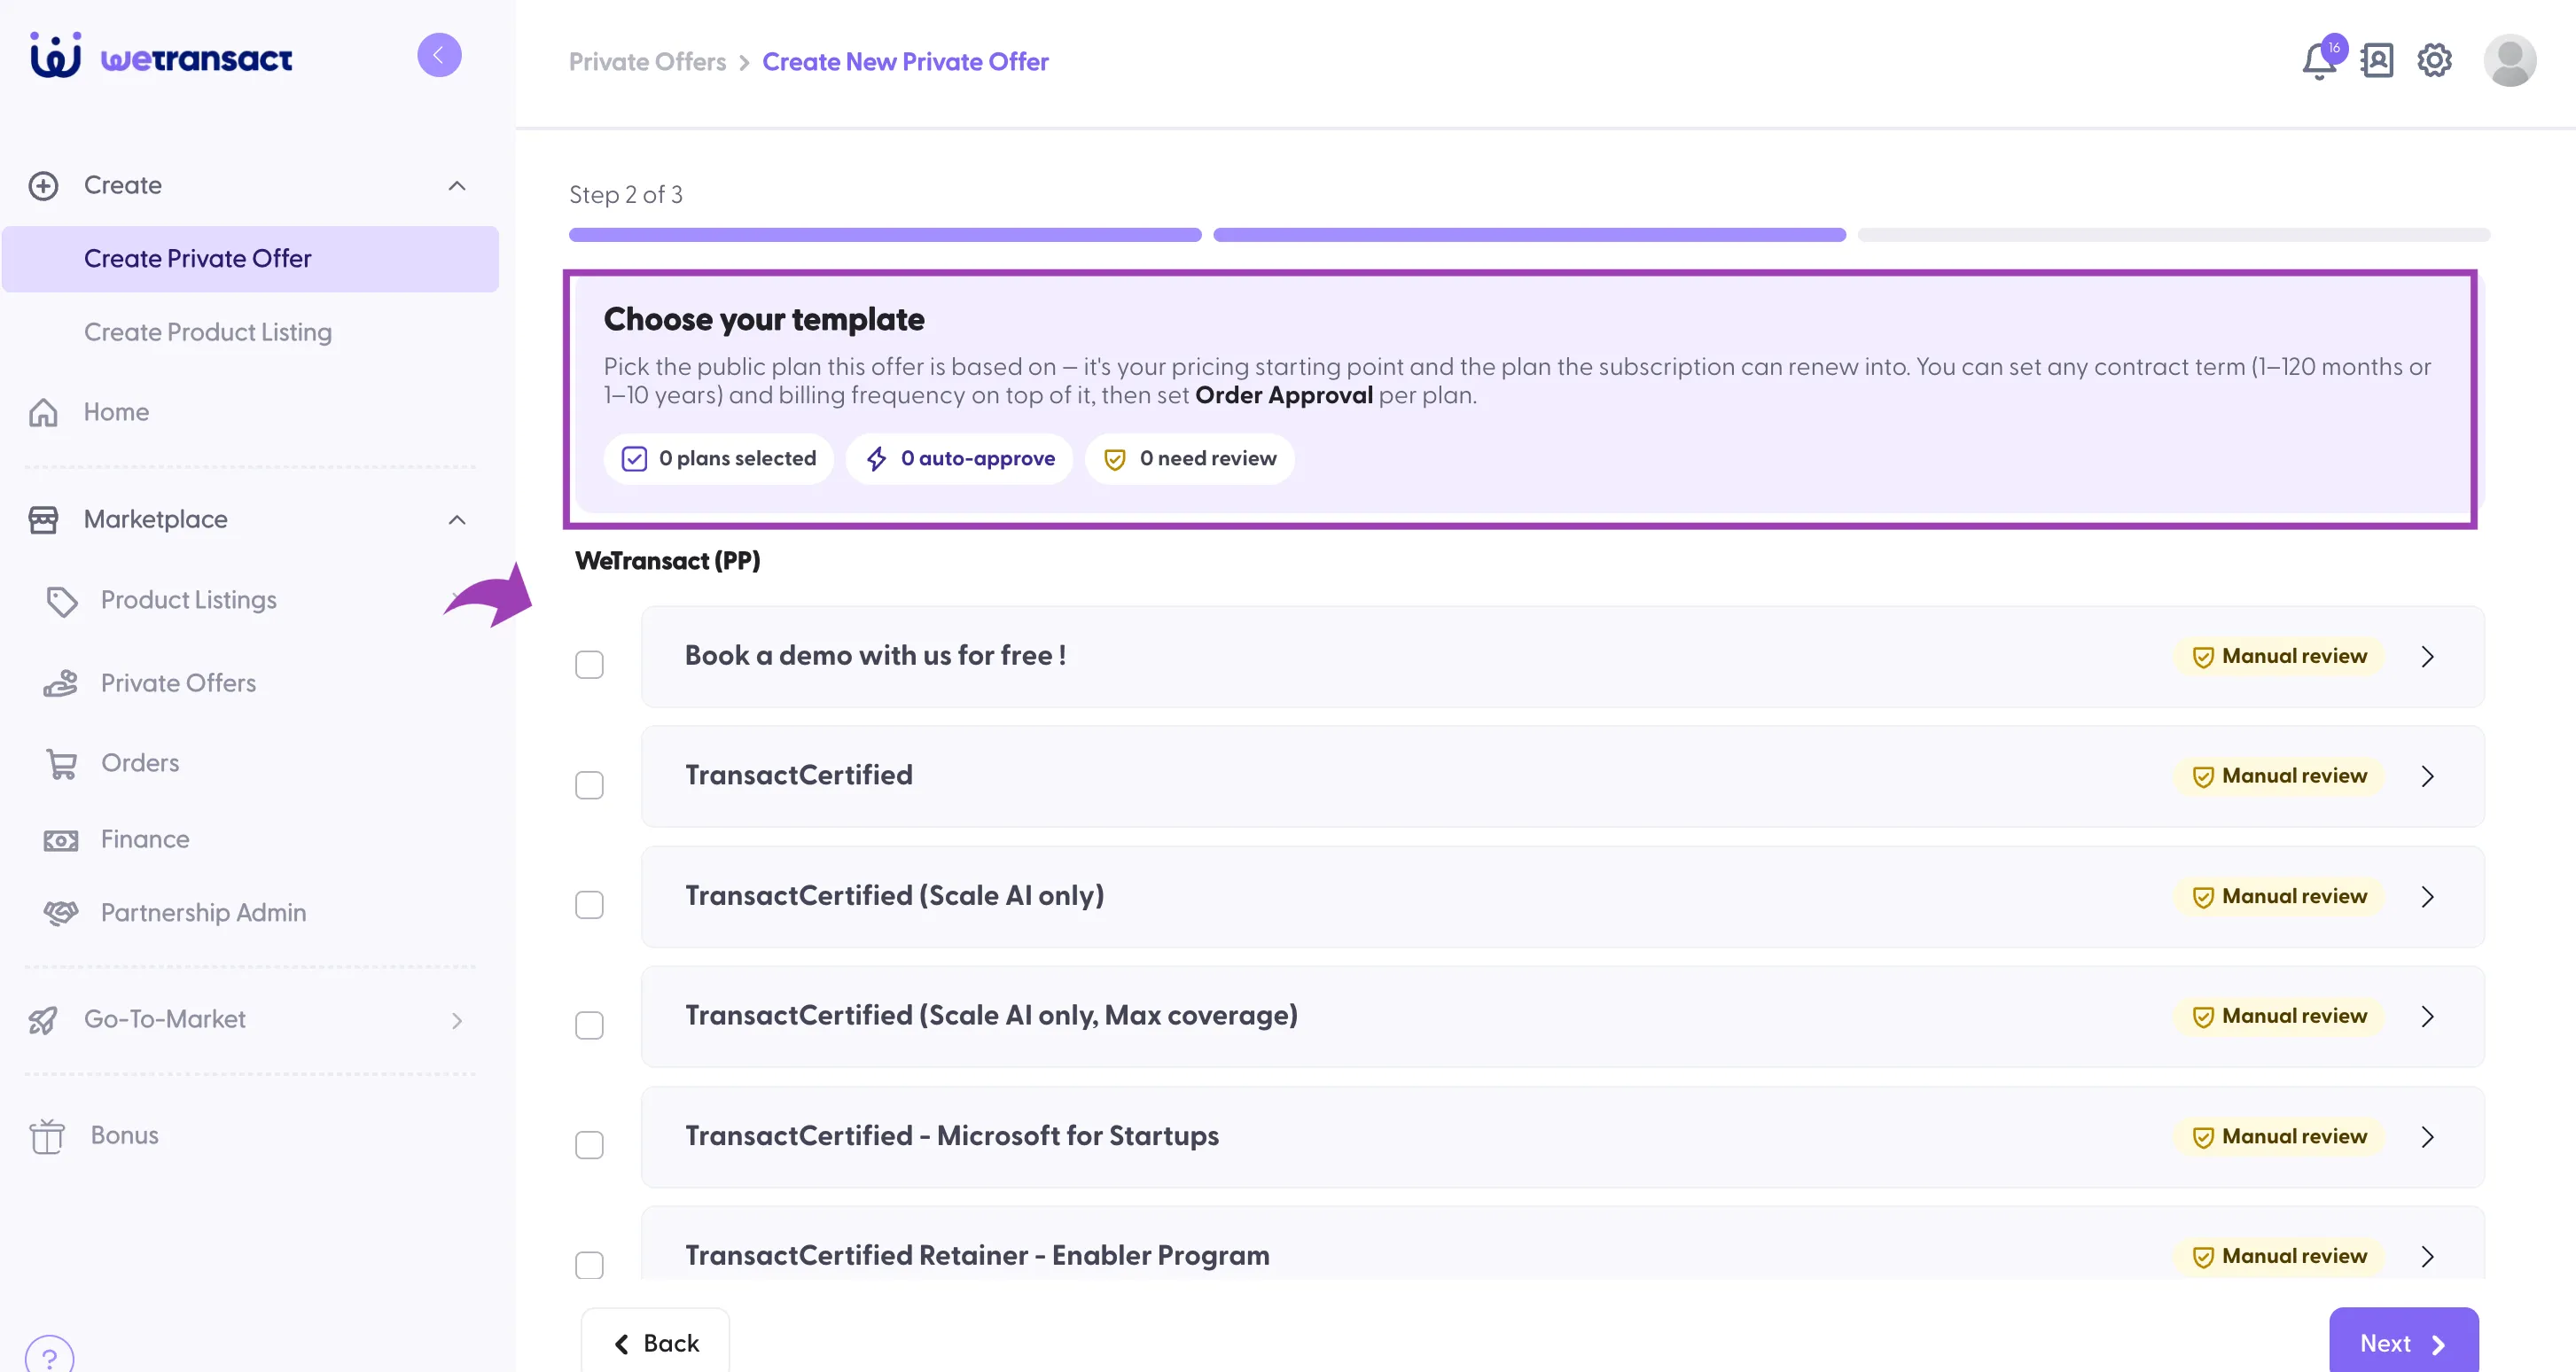Go to Private Offers in sidebar

pyautogui.click(x=178, y=683)
